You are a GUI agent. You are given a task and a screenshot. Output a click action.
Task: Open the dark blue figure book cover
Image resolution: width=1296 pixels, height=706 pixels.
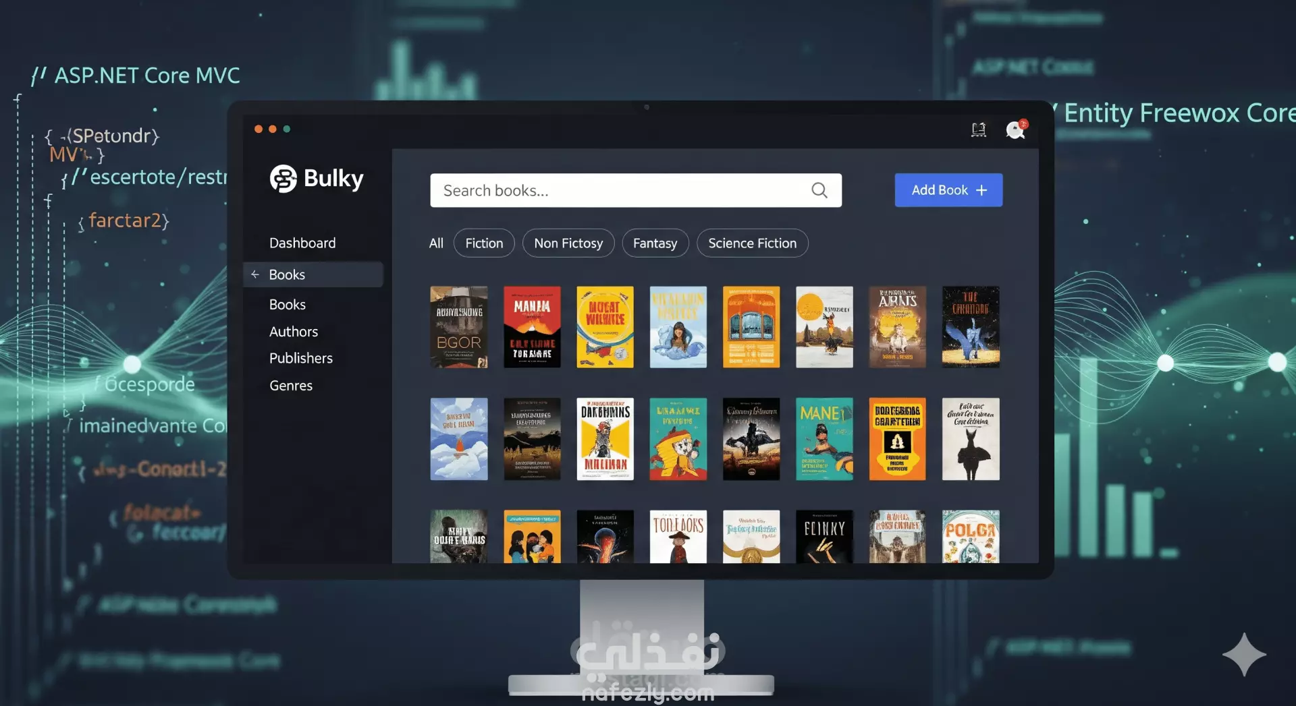pos(971,327)
